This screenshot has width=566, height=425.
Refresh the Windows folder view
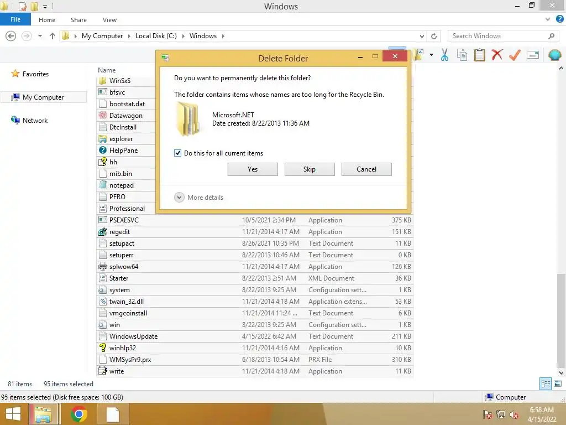434,36
